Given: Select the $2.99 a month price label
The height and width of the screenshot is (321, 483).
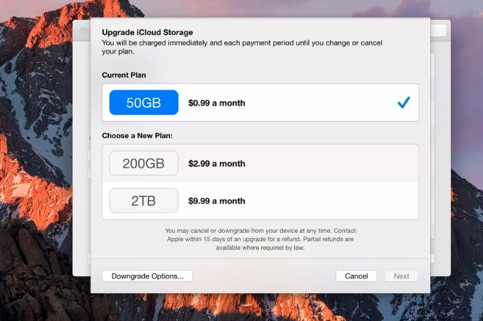Looking at the screenshot, I should (x=217, y=163).
